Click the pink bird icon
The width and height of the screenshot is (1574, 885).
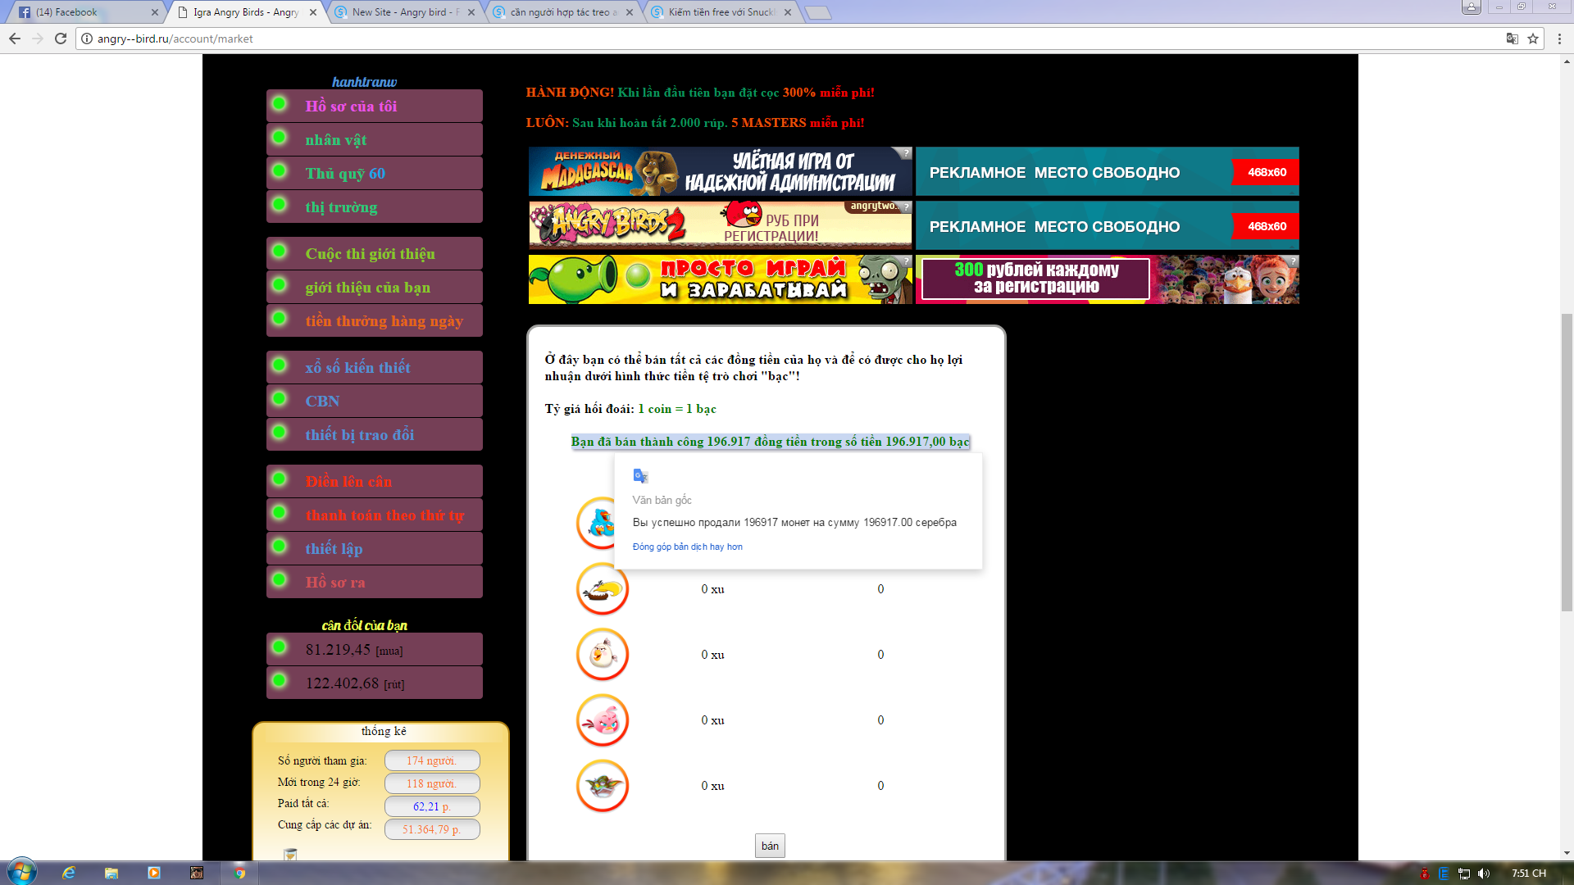(x=603, y=720)
